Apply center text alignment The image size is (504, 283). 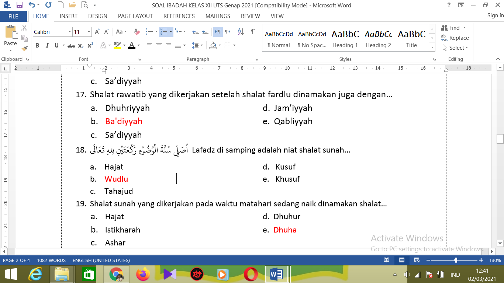click(x=159, y=46)
